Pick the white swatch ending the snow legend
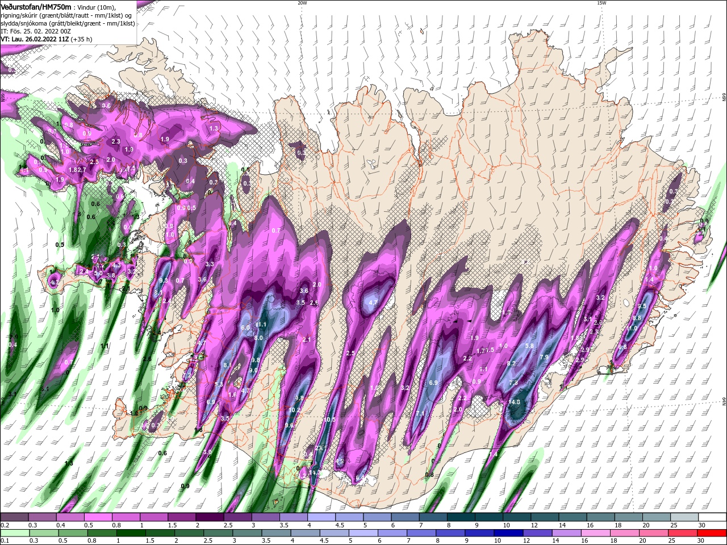This screenshot has width=727, height=545. click(713, 517)
